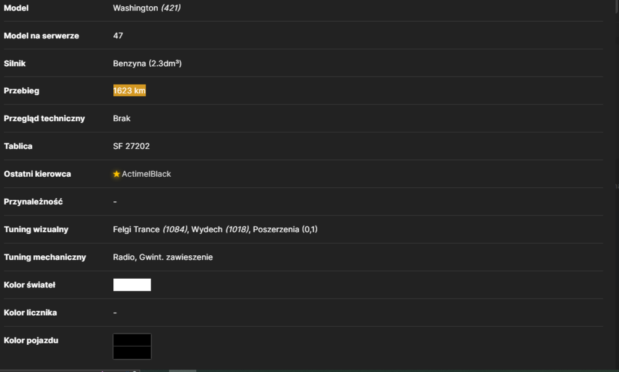Click the Przegląd techniczny label
This screenshot has height=372, width=619.
tap(44, 118)
